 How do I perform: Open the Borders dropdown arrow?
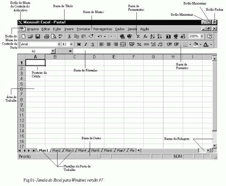190,44
